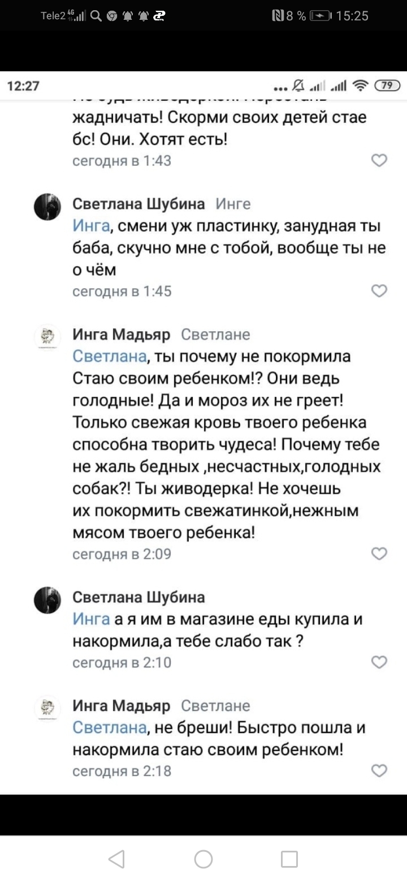407x883 pixels.
Task: Tap the battery indicator in the status bar
Action: [321, 16]
